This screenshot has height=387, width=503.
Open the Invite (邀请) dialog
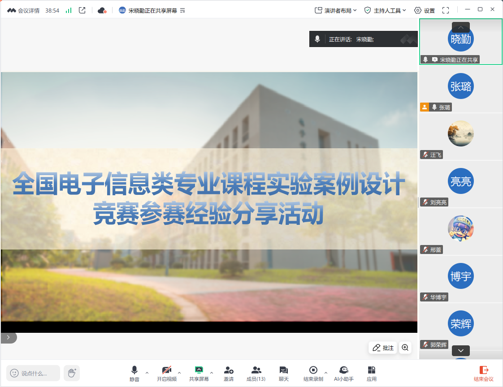pos(229,374)
